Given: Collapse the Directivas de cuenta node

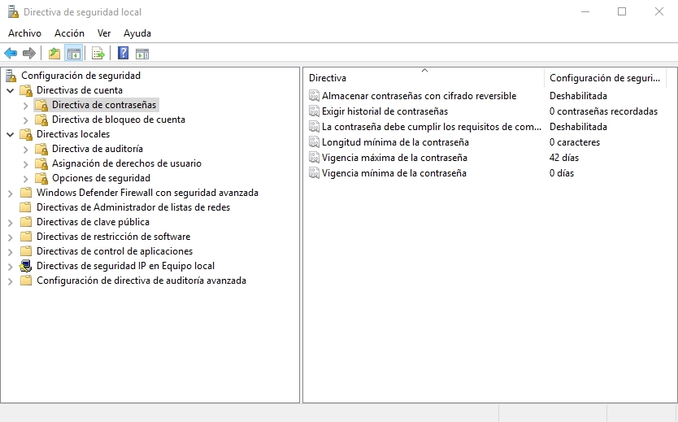Looking at the screenshot, I should pos(10,91).
